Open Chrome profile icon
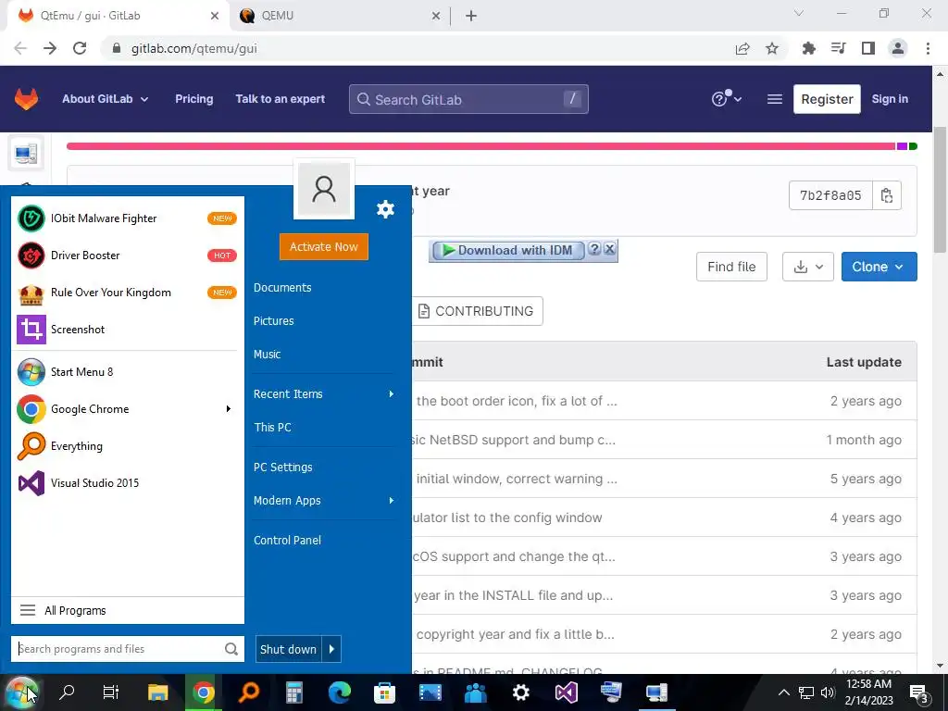Screen dimensions: 948x711 (x=898, y=48)
